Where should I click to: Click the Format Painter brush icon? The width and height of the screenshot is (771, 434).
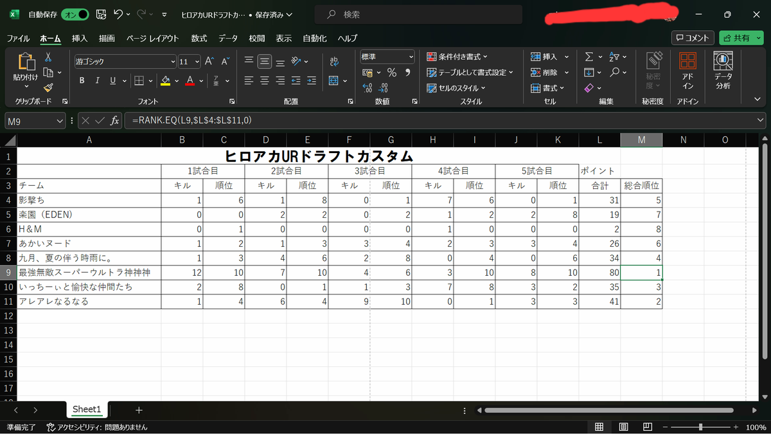(48, 88)
